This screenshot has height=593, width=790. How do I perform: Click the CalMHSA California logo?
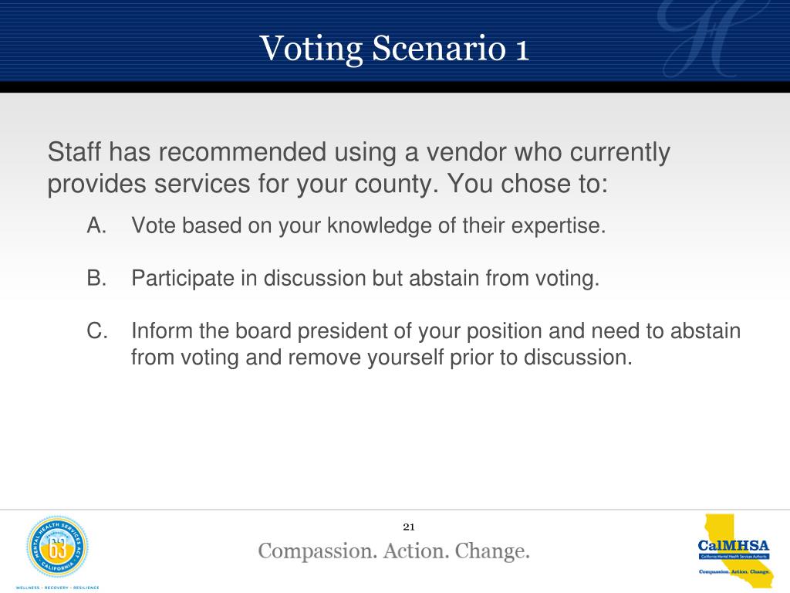(734, 551)
